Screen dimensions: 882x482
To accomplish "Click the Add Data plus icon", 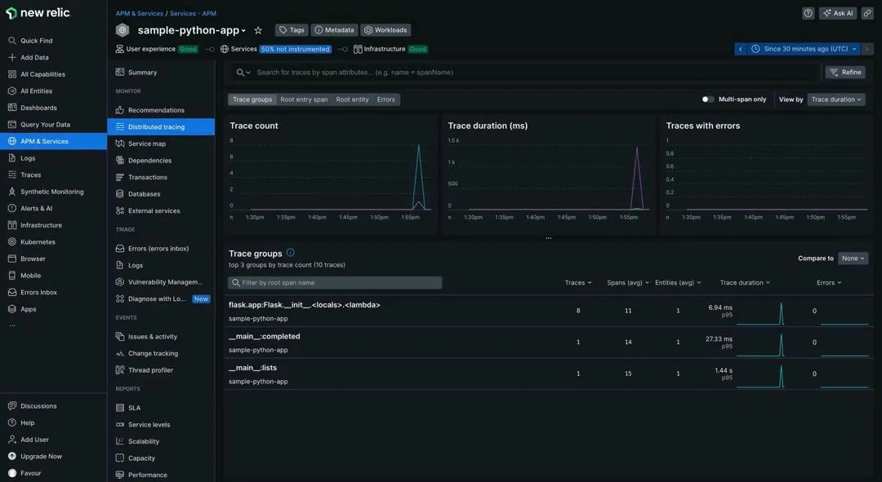I will point(11,57).
